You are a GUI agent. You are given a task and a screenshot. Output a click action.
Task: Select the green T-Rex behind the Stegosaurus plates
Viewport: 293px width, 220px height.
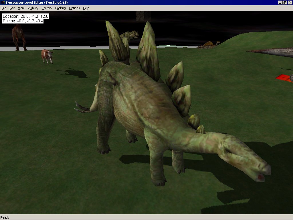coord(131,36)
